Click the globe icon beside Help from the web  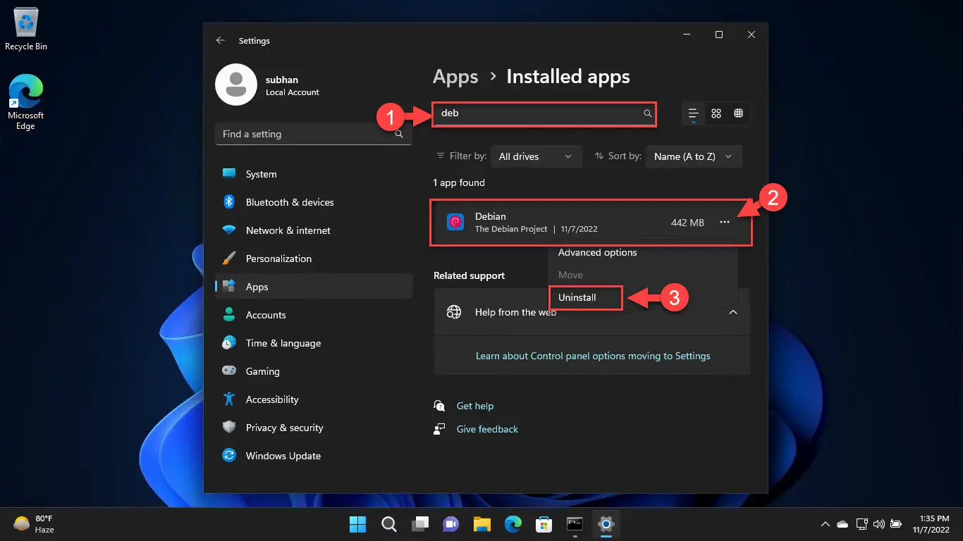(455, 312)
